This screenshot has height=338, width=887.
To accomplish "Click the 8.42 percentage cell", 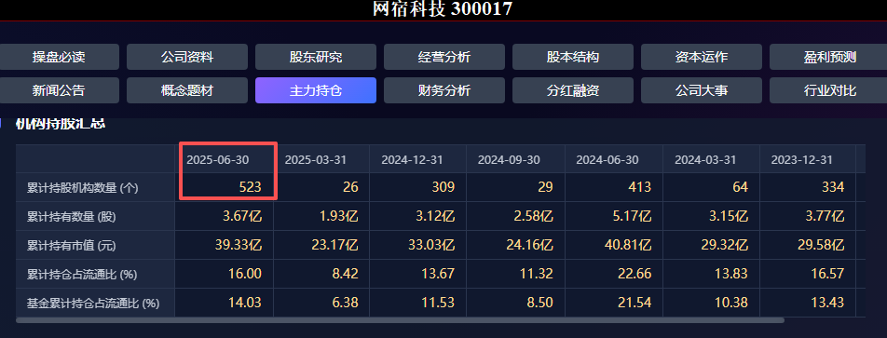I will pos(321,274).
